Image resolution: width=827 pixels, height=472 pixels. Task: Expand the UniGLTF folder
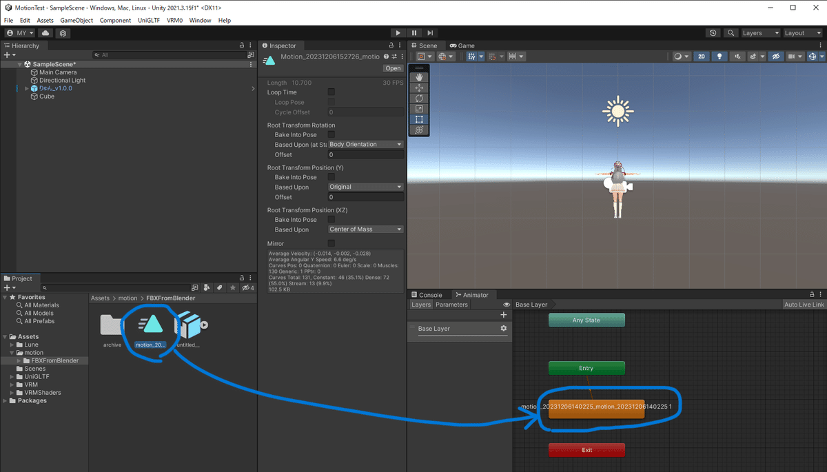pyautogui.click(x=12, y=376)
